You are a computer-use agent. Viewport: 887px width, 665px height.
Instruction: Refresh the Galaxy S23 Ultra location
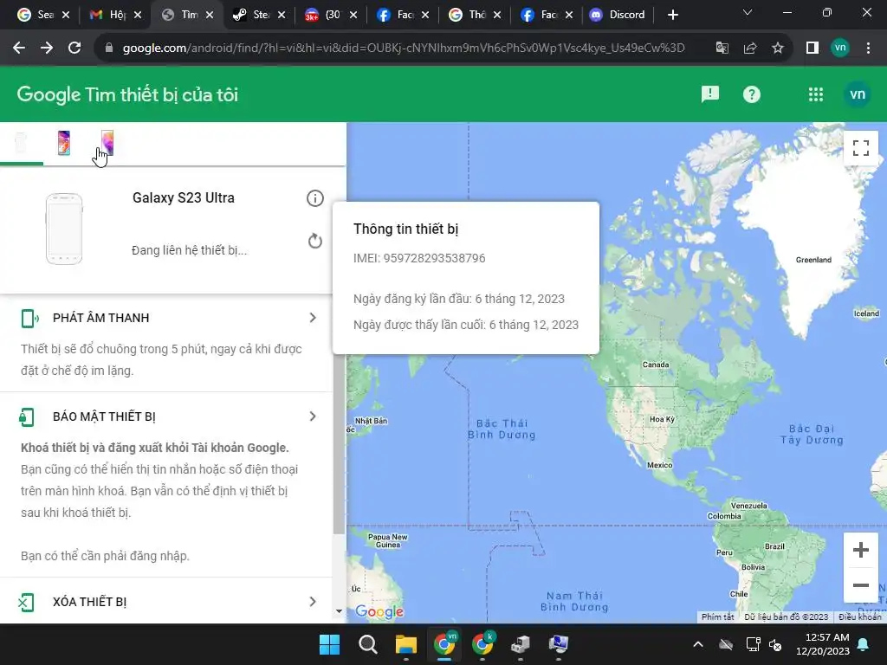coord(315,241)
